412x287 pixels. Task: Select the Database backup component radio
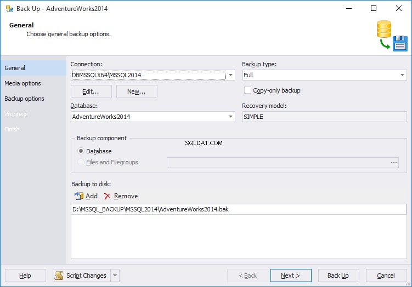tap(81, 151)
